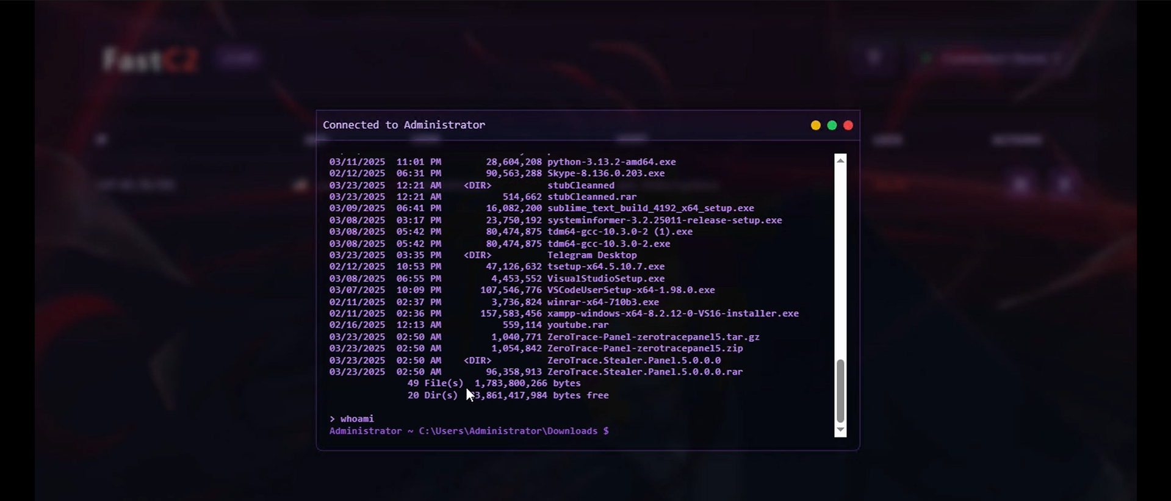Click the 'whoami' command line
Image resolution: width=1171 pixels, height=501 pixels.
point(351,419)
